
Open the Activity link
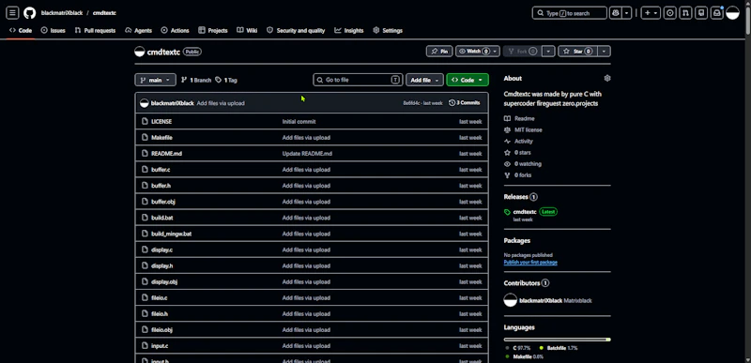coord(518,142)
